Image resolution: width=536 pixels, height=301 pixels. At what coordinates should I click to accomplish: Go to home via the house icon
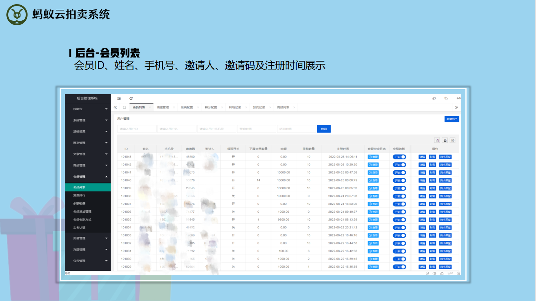coord(124,108)
